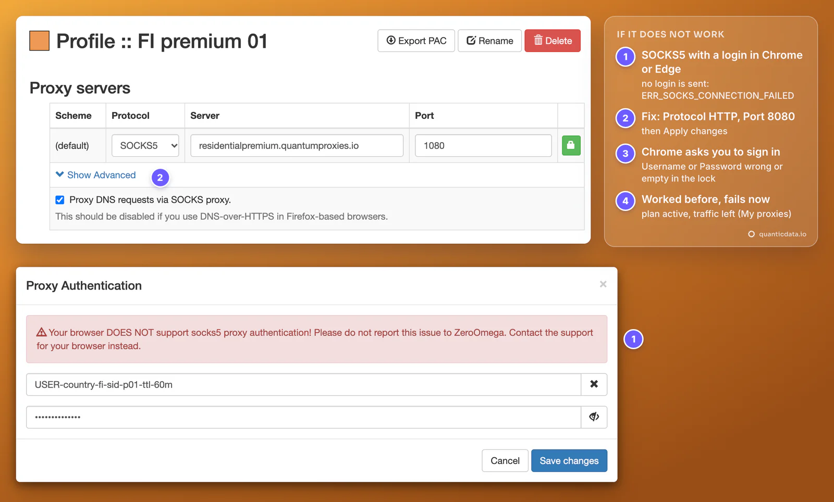
Task: Click the password input field
Action: 304,417
